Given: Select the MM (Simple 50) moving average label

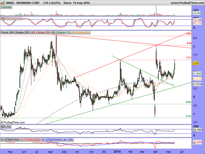Looking at the screenshot, I should pos(80,32).
